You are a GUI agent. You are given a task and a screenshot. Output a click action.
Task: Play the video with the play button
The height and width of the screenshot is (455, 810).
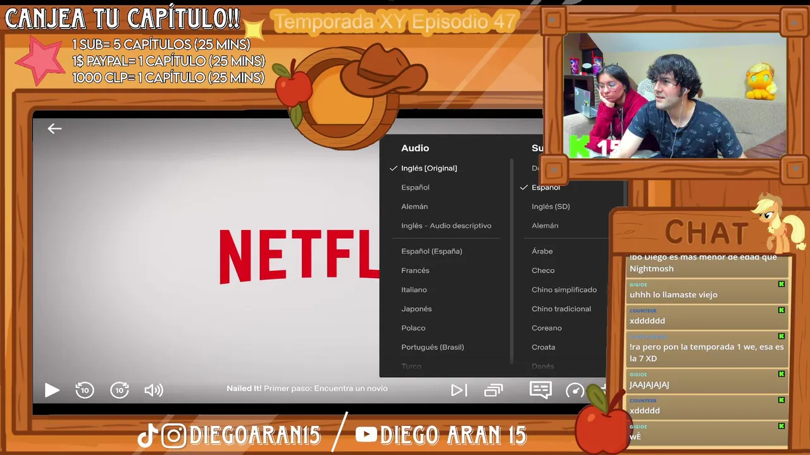(52, 391)
